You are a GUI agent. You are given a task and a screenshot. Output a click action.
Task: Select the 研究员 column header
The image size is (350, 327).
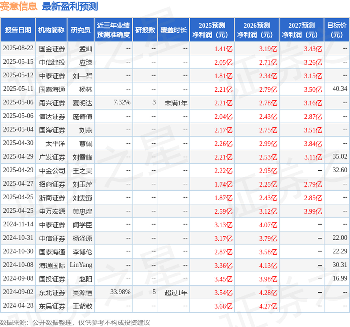pos(81,30)
